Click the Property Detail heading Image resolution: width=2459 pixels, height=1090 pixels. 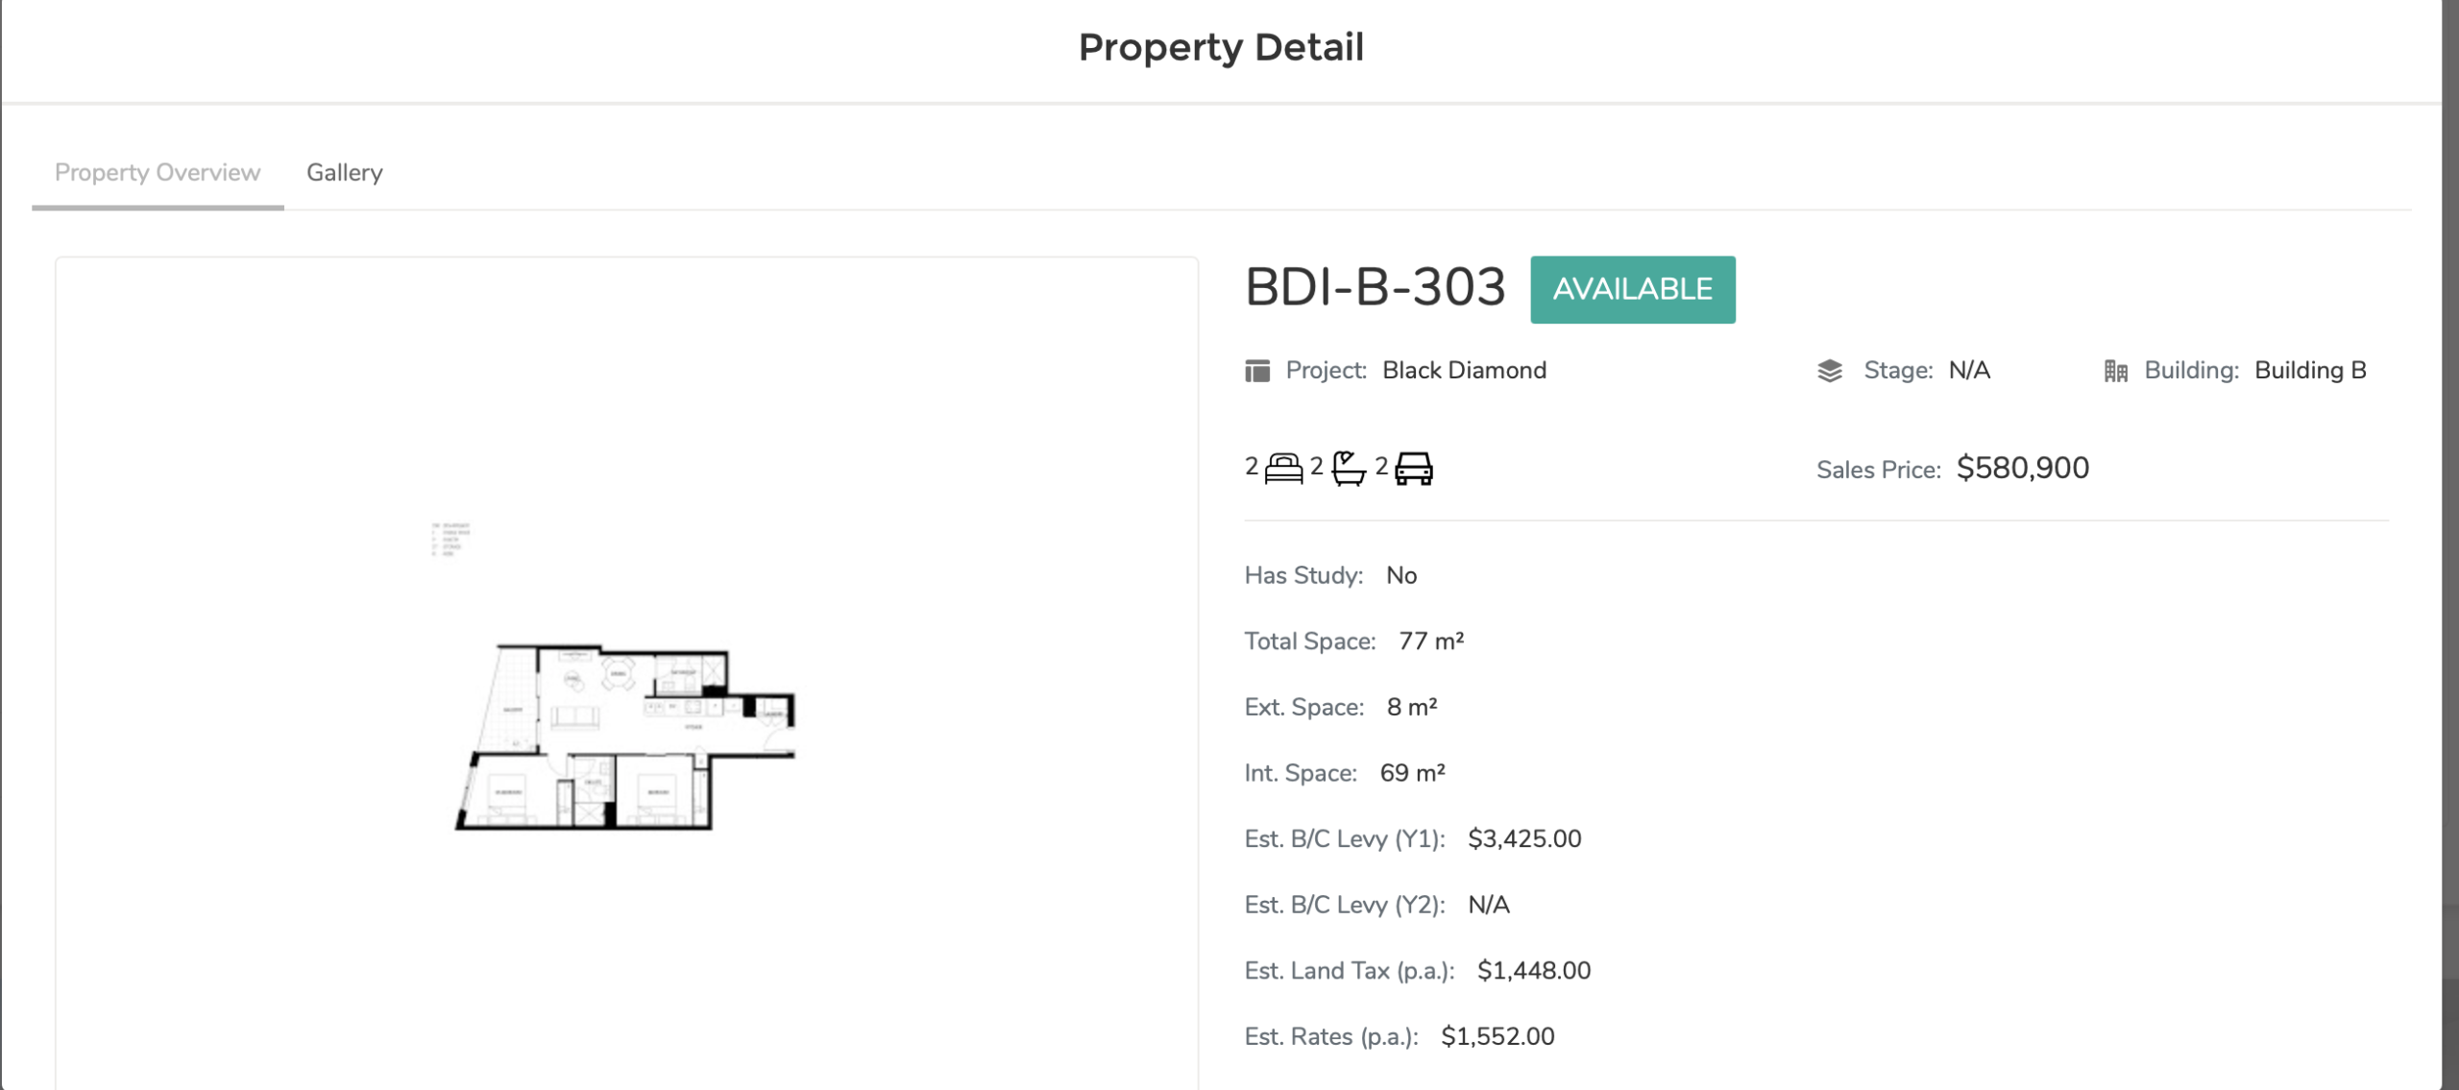click(1220, 47)
